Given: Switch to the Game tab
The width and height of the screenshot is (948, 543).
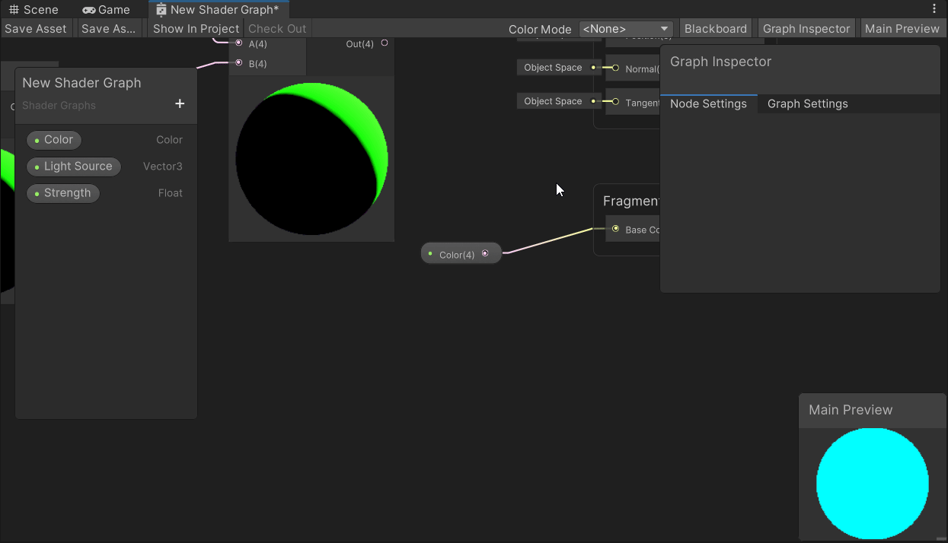Looking at the screenshot, I should [x=106, y=10].
